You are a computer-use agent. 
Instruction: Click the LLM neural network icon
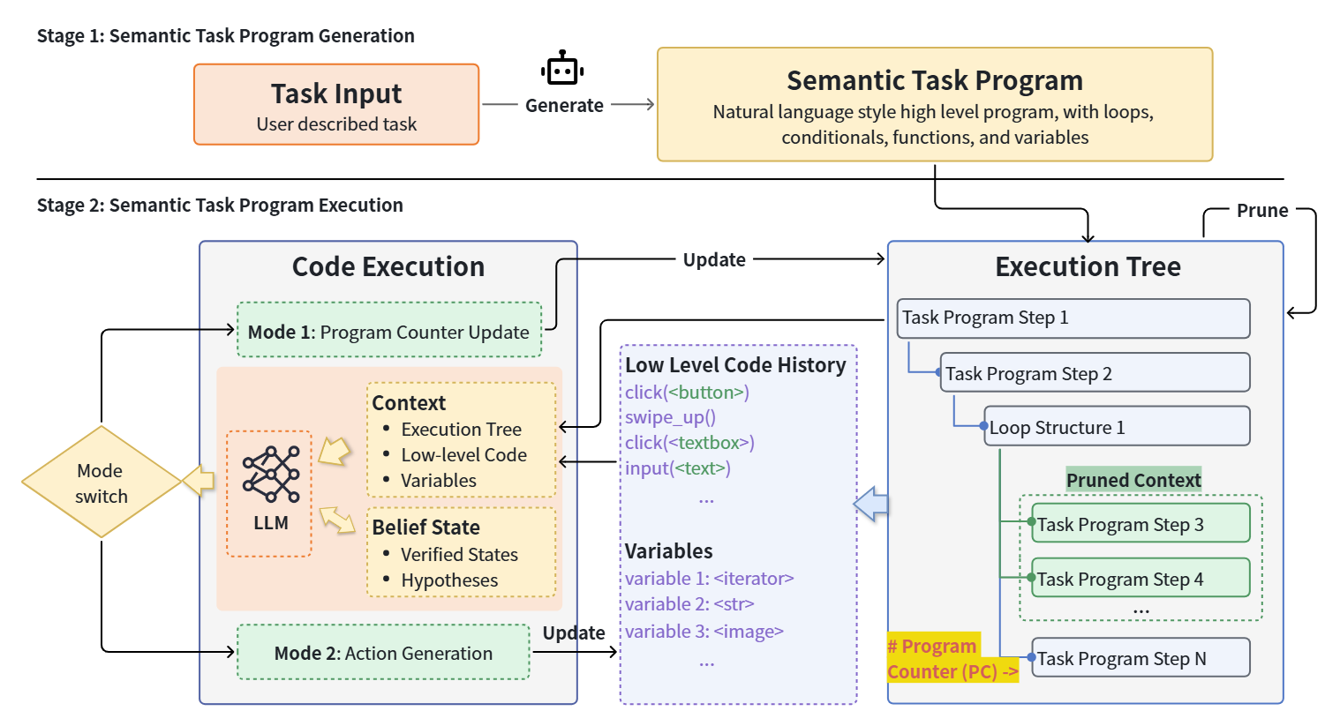click(x=271, y=475)
